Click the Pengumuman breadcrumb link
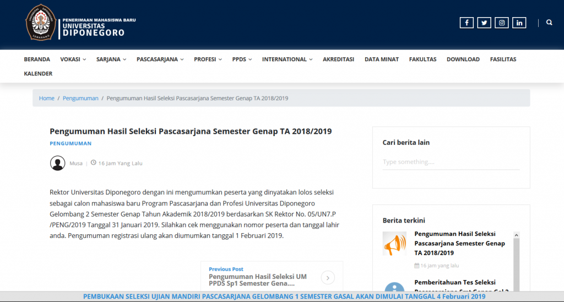This screenshot has height=302, width=564. tap(80, 98)
